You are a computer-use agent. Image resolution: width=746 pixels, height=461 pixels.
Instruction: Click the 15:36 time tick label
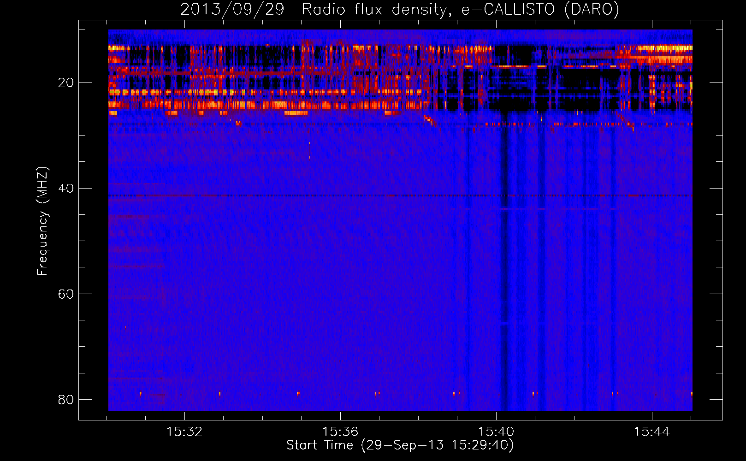click(x=340, y=432)
